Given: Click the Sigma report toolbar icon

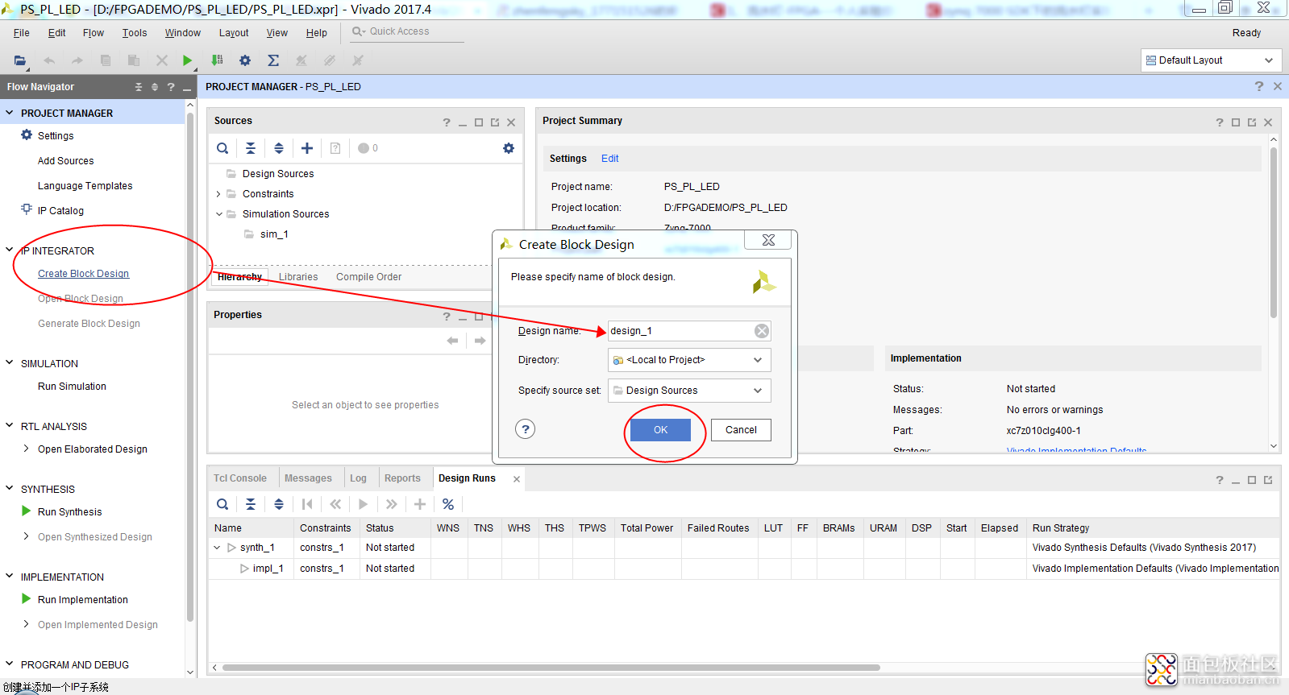Looking at the screenshot, I should click(x=273, y=60).
